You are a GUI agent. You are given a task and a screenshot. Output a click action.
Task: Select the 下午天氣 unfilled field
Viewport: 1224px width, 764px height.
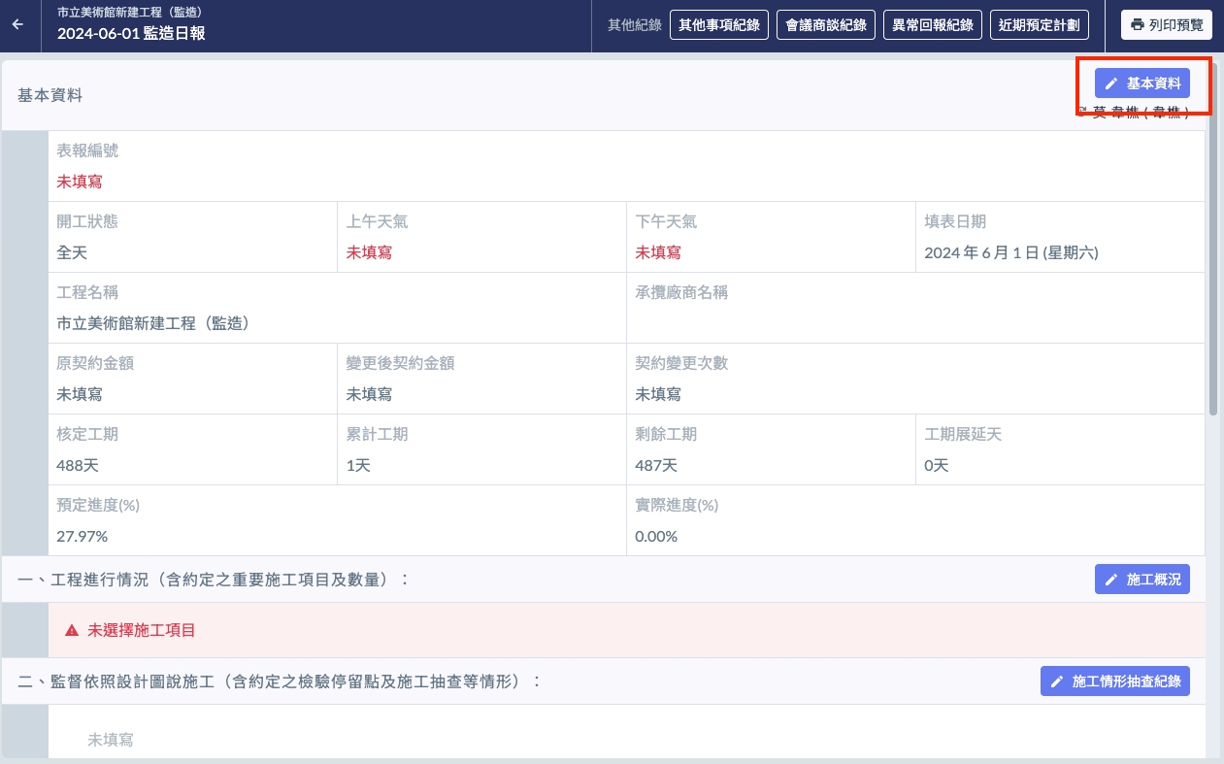(658, 252)
